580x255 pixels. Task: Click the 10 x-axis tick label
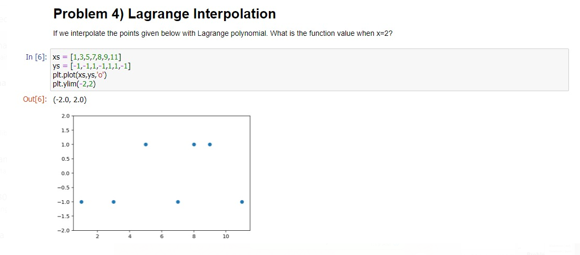(226, 236)
